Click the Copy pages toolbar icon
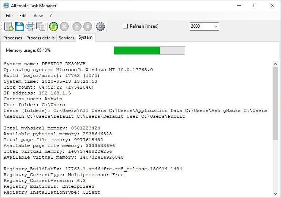The width and height of the screenshot is (281, 198). tap(41, 26)
